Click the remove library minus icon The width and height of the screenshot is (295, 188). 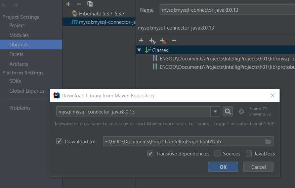pos(79,4)
